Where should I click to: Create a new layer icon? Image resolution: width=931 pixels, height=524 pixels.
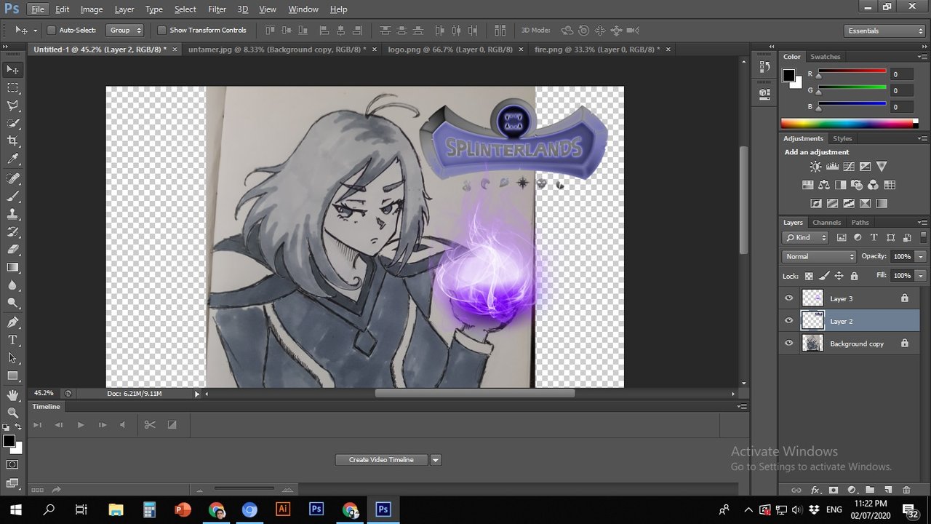click(888, 491)
